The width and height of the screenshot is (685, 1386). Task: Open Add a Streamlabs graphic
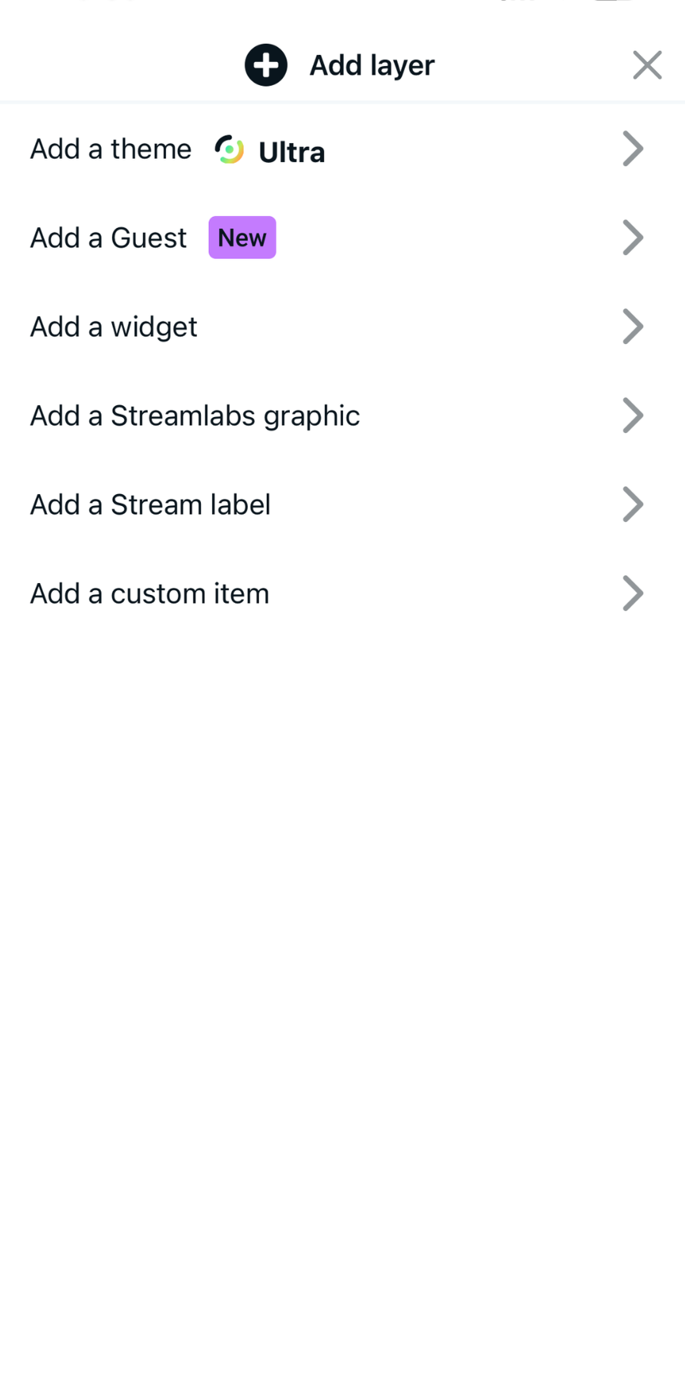click(195, 415)
